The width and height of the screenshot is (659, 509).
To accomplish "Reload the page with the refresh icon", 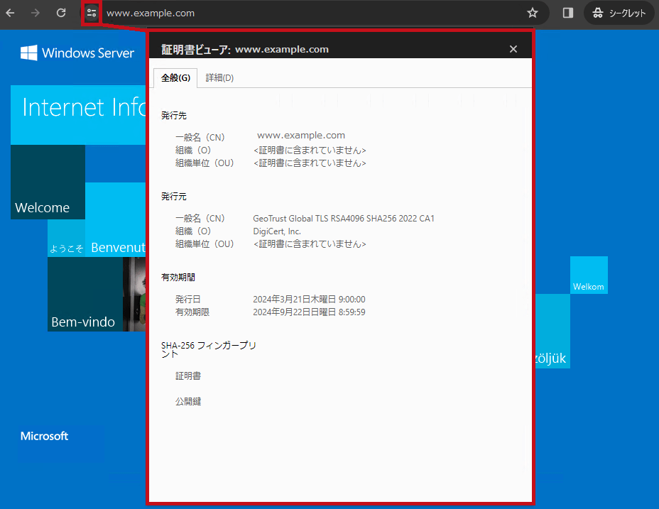I will point(61,13).
